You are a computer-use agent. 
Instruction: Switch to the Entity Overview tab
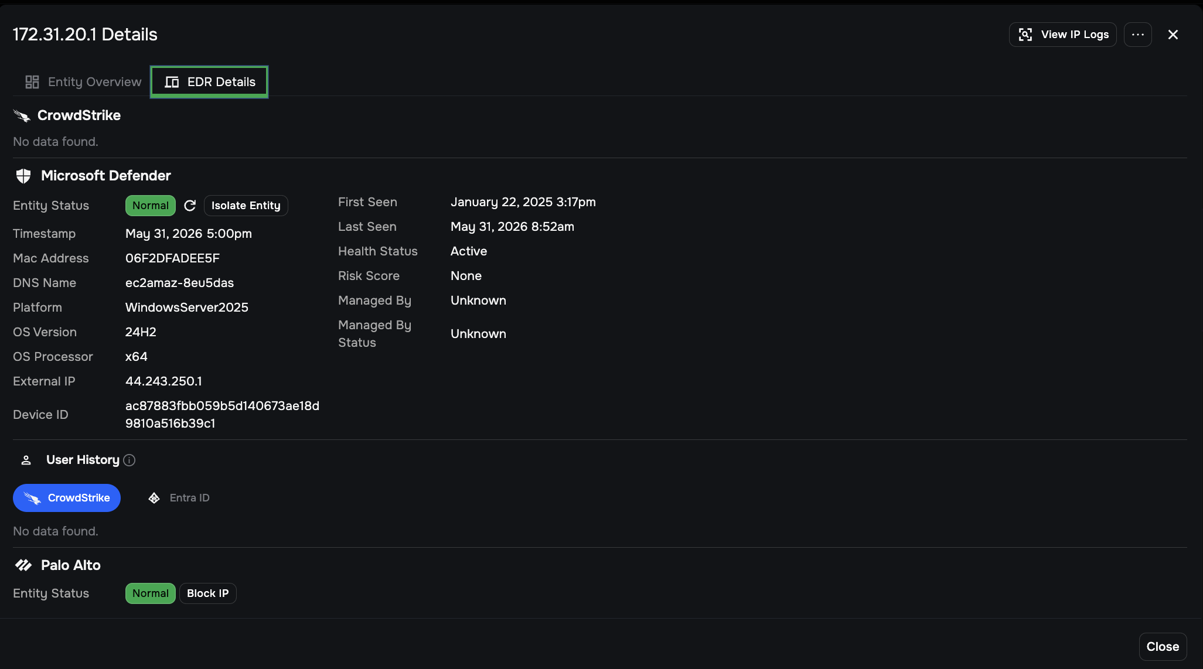[x=83, y=82]
